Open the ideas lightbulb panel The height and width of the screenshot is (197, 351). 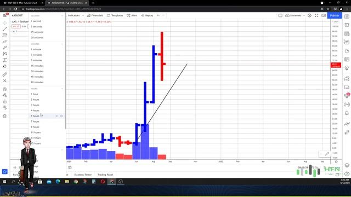(347, 68)
